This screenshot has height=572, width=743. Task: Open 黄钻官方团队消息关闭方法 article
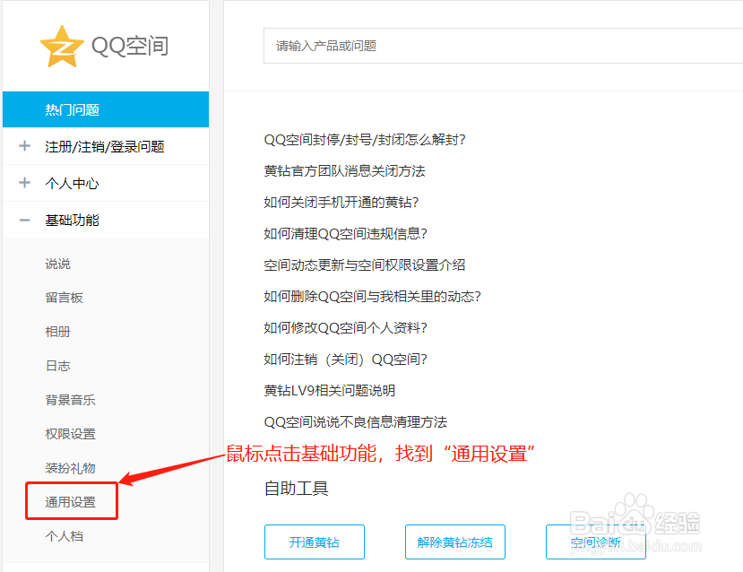pos(344,171)
